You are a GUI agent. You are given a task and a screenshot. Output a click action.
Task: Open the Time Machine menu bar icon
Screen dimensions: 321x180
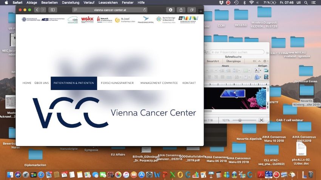(236, 3)
